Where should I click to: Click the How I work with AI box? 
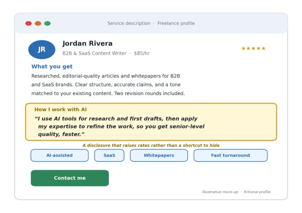(151, 122)
